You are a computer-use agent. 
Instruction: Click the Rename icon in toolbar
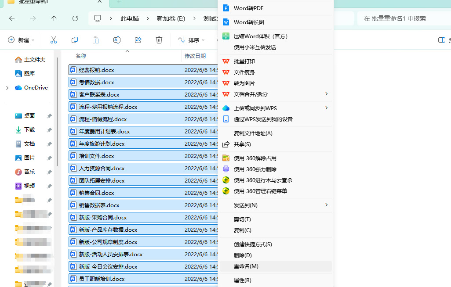pyautogui.click(x=117, y=40)
